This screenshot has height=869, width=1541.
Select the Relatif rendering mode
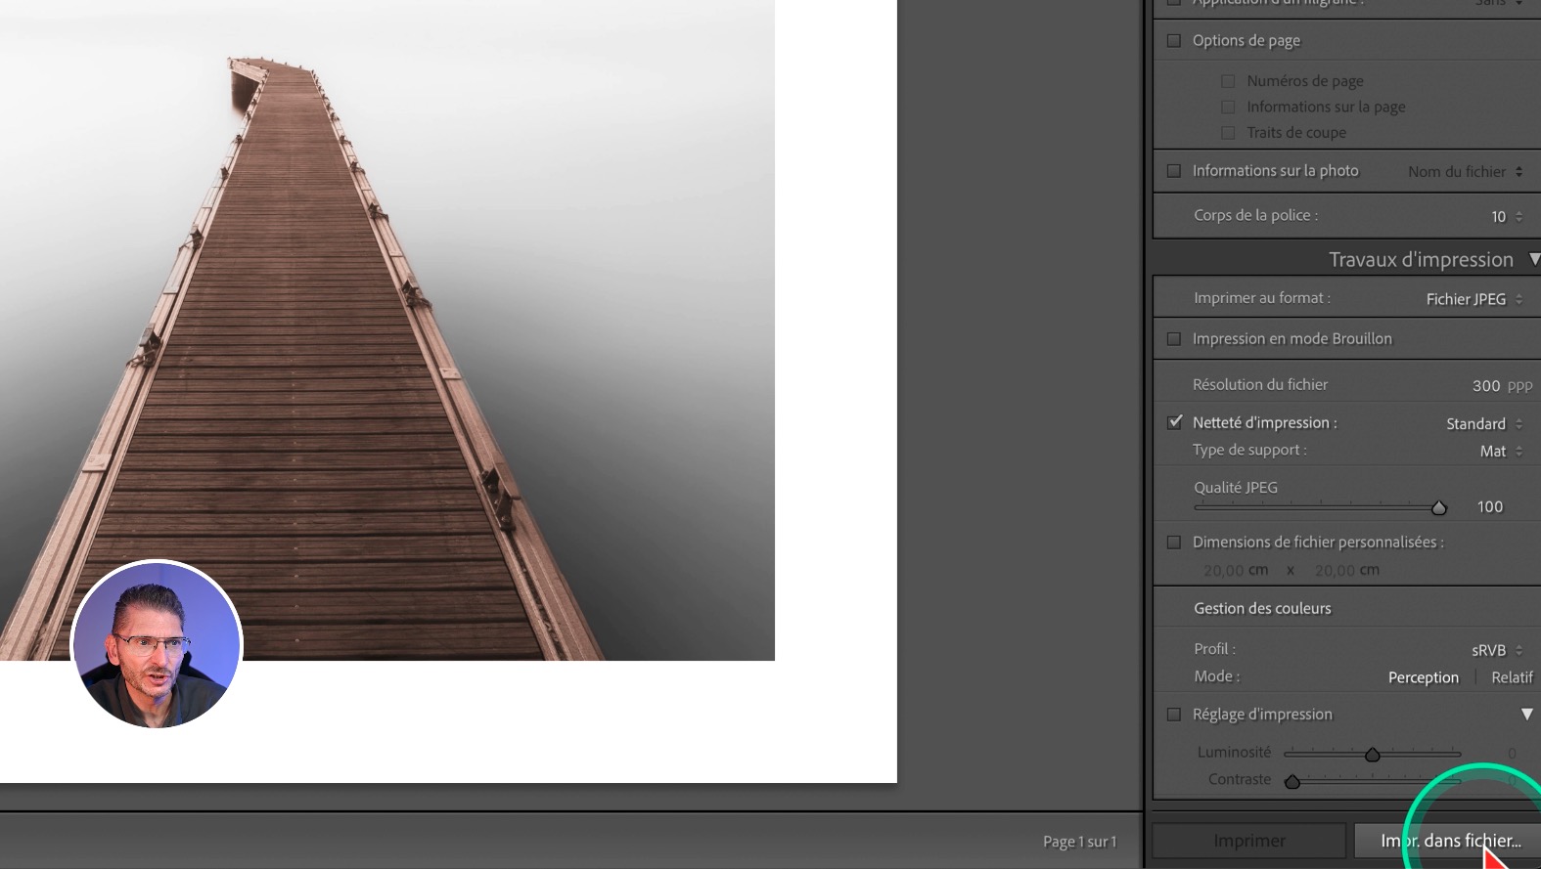coord(1511,677)
